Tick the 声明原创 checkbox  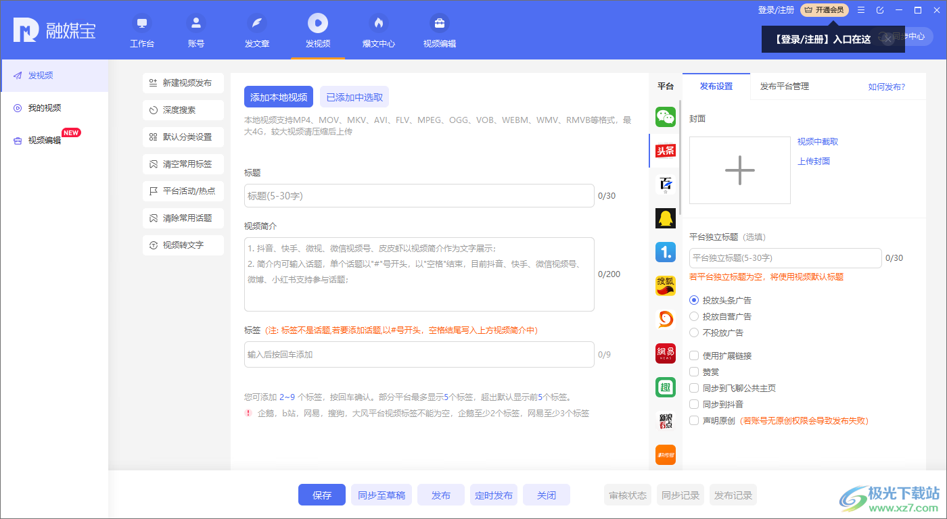694,420
